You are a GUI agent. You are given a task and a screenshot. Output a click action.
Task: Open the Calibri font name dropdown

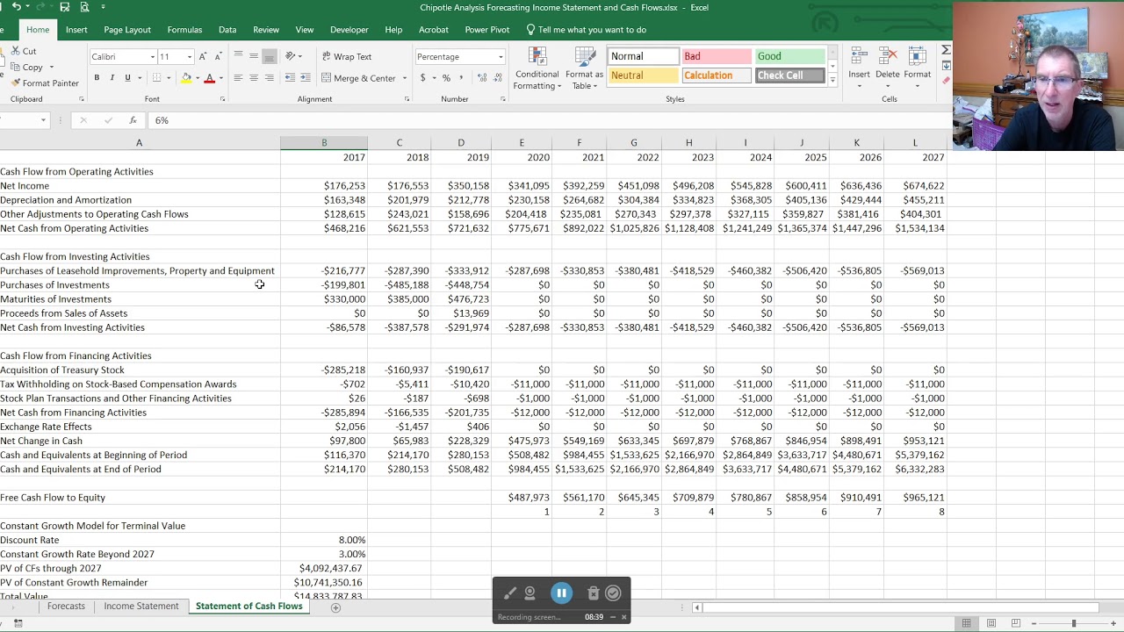[x=153, y=57]
